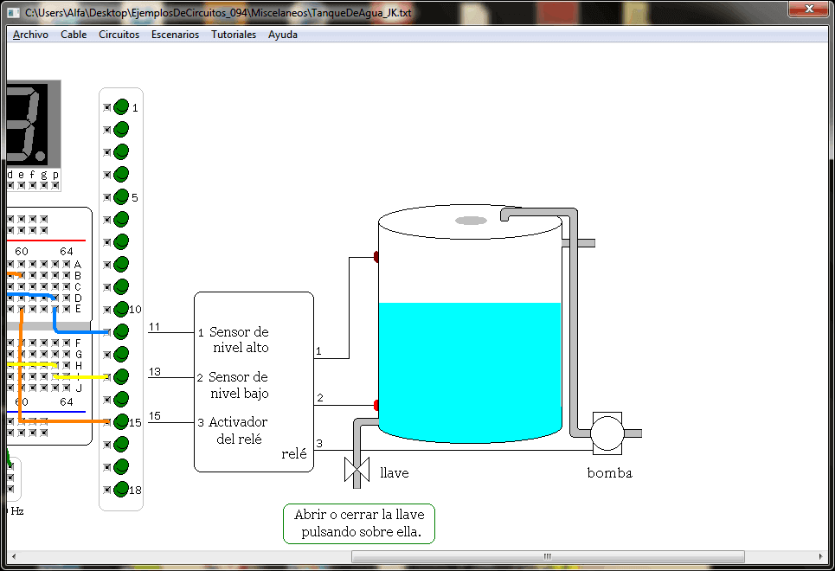
Task: Click the 'Activador del relé' label
Action: point(238,430)
